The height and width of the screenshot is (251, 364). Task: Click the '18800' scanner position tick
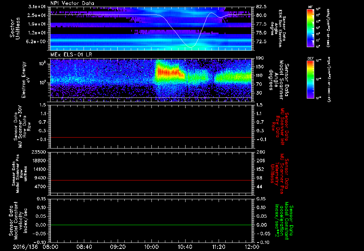39,161
